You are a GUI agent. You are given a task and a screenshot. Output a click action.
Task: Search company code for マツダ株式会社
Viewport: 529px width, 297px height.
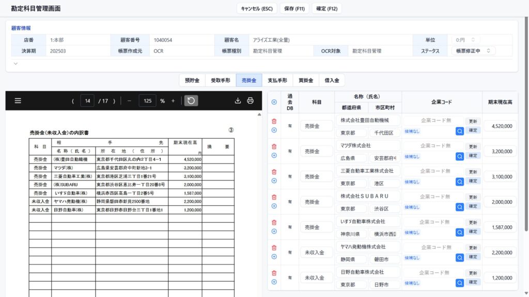[459, 156]
